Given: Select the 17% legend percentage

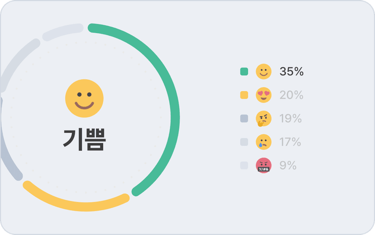Looking at the screenshot, I should (290, 142).
